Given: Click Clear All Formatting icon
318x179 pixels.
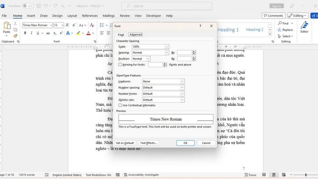Looking at the screenshot, I should click(92, 25).
